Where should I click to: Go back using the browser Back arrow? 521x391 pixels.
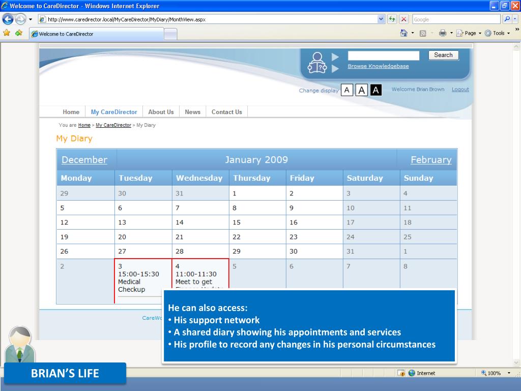tap(8, 19)
